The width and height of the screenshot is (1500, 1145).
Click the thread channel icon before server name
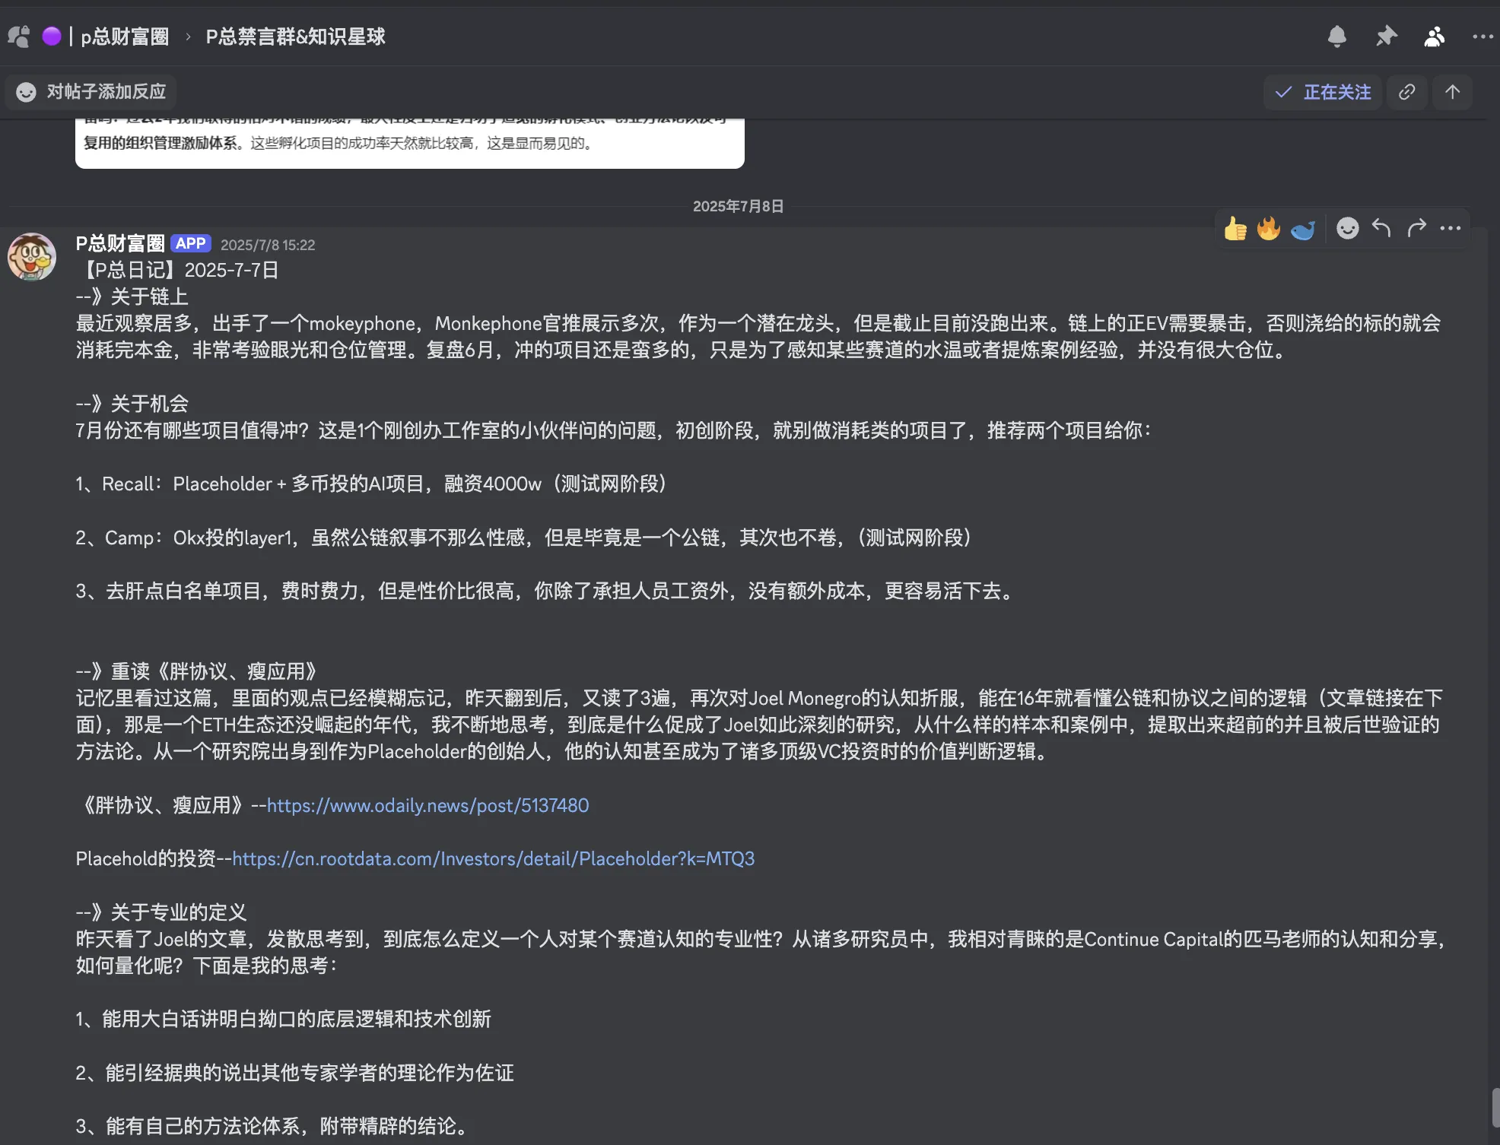coord(18,36)
